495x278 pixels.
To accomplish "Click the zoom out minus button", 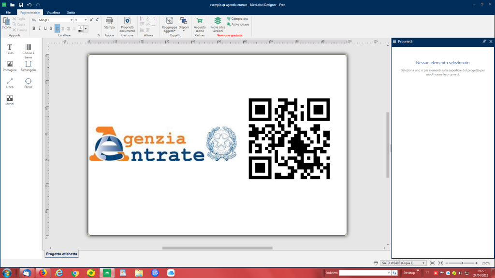I will pyautogui.click(x=447, y=263).
